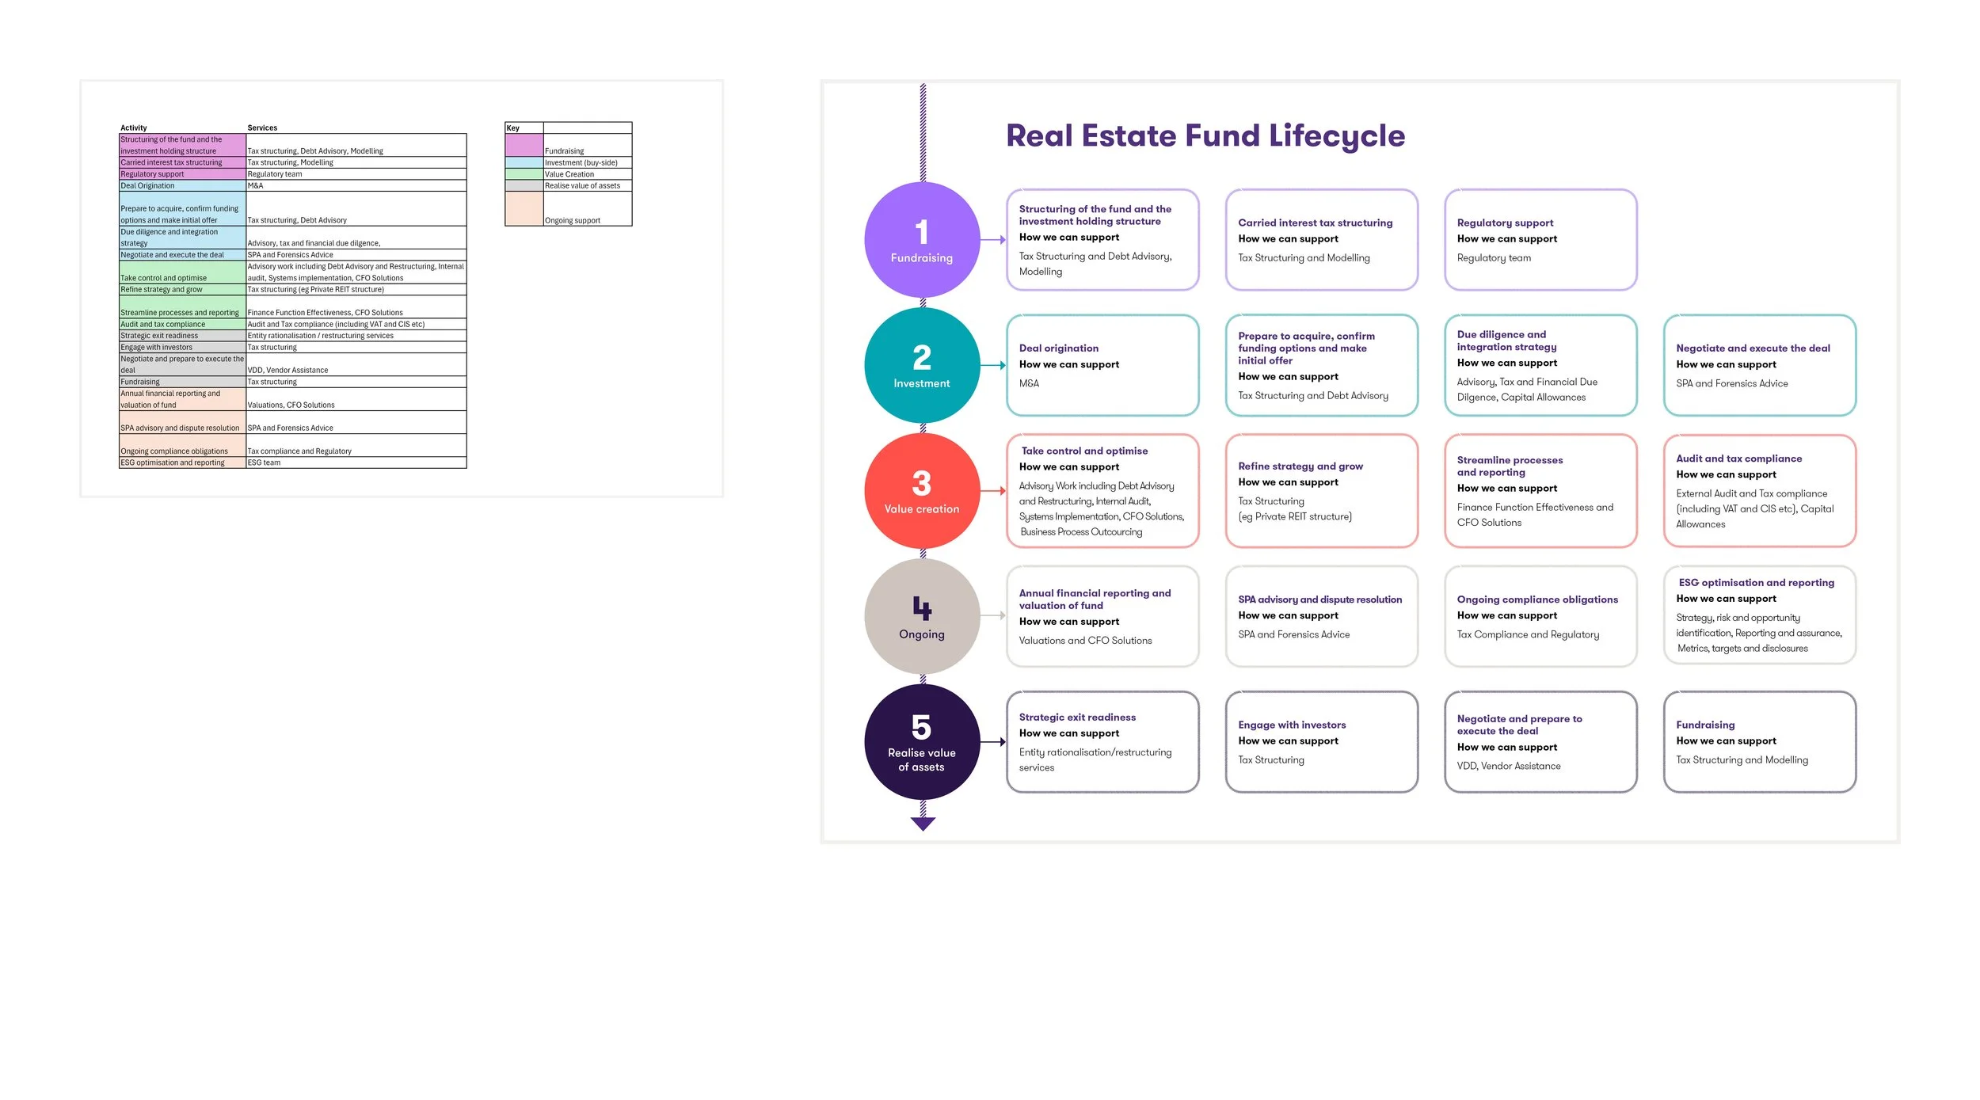This screenshot has width=1980, height=1100.
Task: Open the Carried interest tax structuring card
Action: tap(1321, 240)
